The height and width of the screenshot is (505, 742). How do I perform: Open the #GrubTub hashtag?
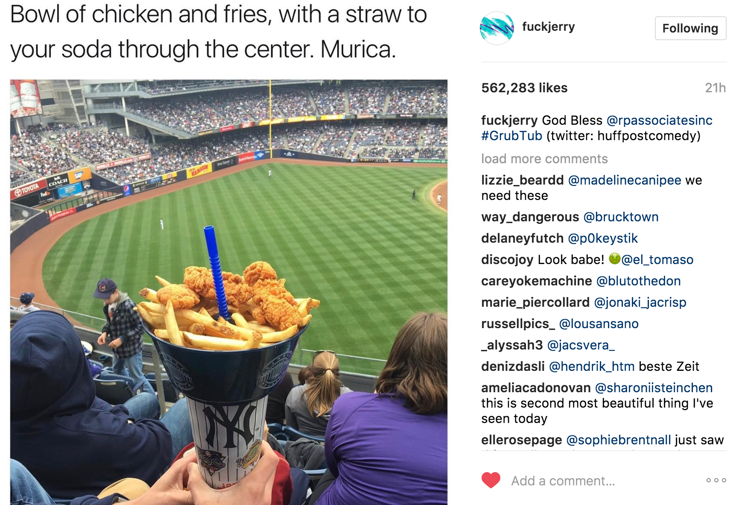511,136
